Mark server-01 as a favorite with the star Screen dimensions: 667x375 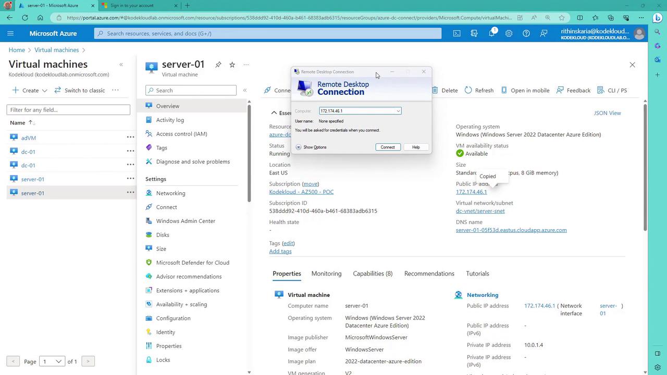point(232,65)
